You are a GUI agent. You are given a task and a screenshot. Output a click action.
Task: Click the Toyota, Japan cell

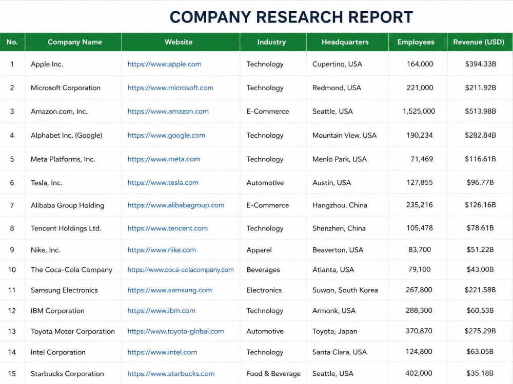click(347, 331)
